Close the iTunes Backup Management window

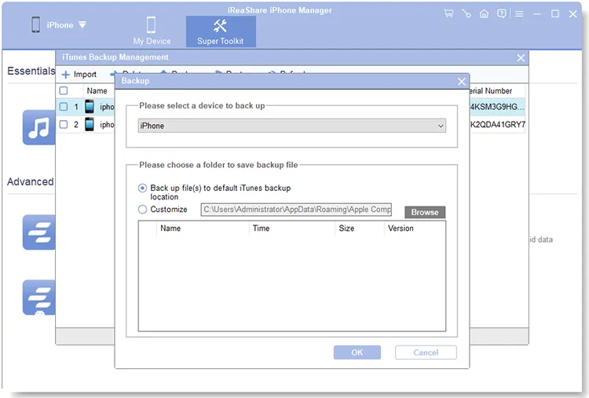(521, 58)
